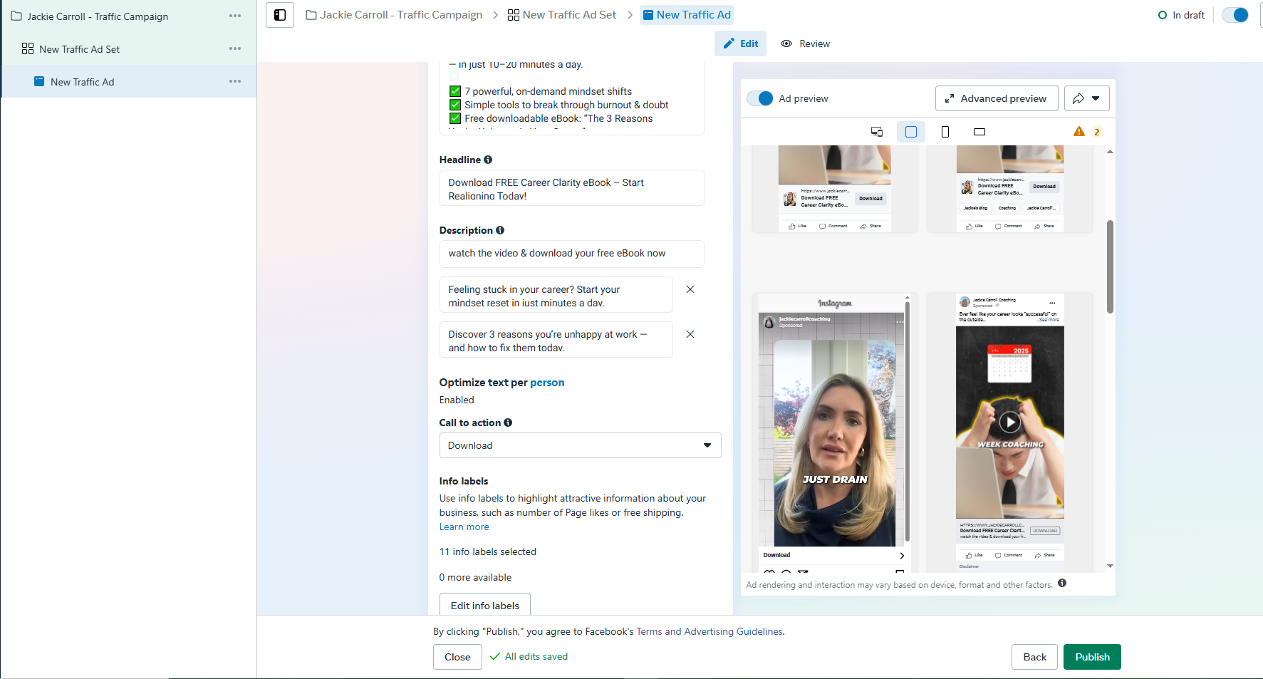Click the warning triangle icon

[x=1079, y=131]
